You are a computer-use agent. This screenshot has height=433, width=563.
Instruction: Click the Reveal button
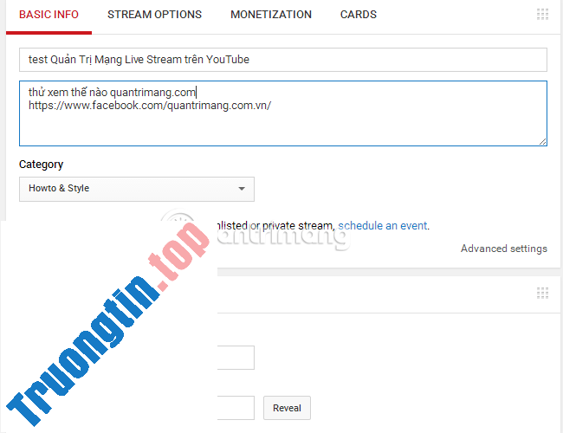click(x=287, y=408)
